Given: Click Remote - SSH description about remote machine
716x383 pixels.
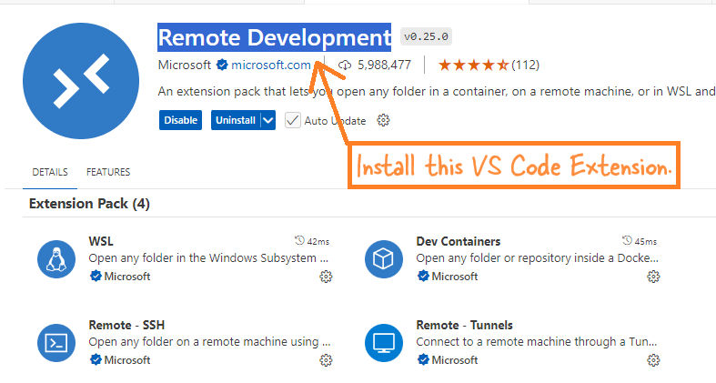Looking at the screenshot, I should click(x=209, y=341).
